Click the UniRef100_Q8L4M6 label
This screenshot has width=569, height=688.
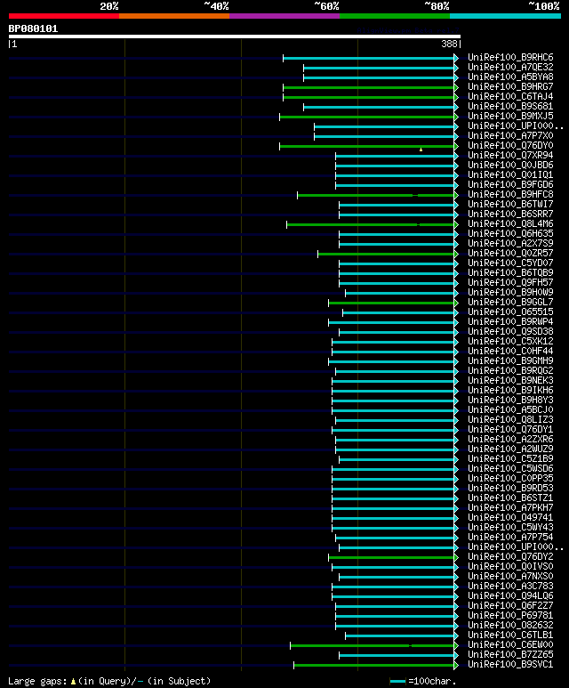click(x=510, y=223)
